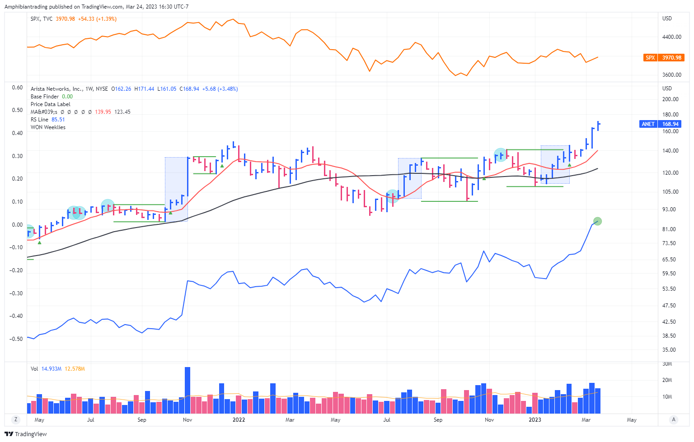Click the -0.50 value on left scale
This screenshot has height=442, width=694.
click(x=16, y=339)
